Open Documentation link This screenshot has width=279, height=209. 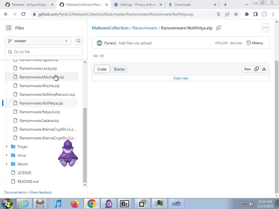pos(16,192)
